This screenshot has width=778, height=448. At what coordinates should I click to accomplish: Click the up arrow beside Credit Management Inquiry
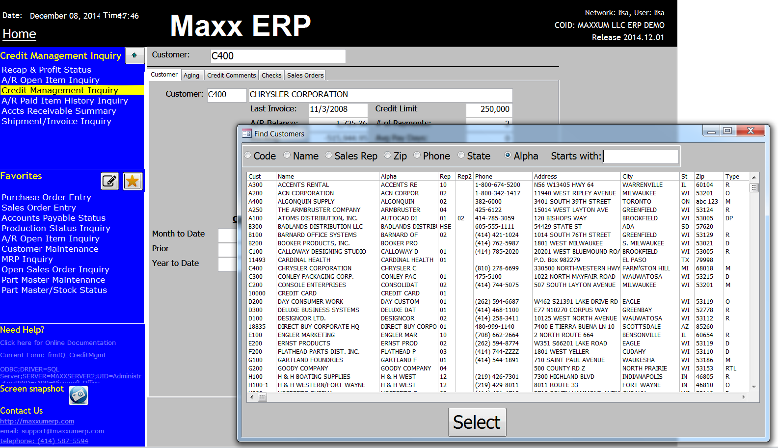click(x=134, y=55)
